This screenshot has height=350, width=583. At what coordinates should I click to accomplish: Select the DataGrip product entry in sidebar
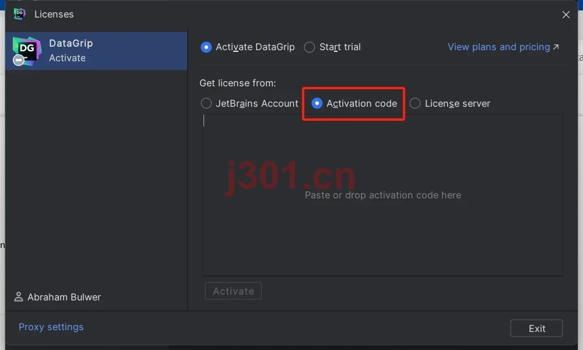[96, 51]
